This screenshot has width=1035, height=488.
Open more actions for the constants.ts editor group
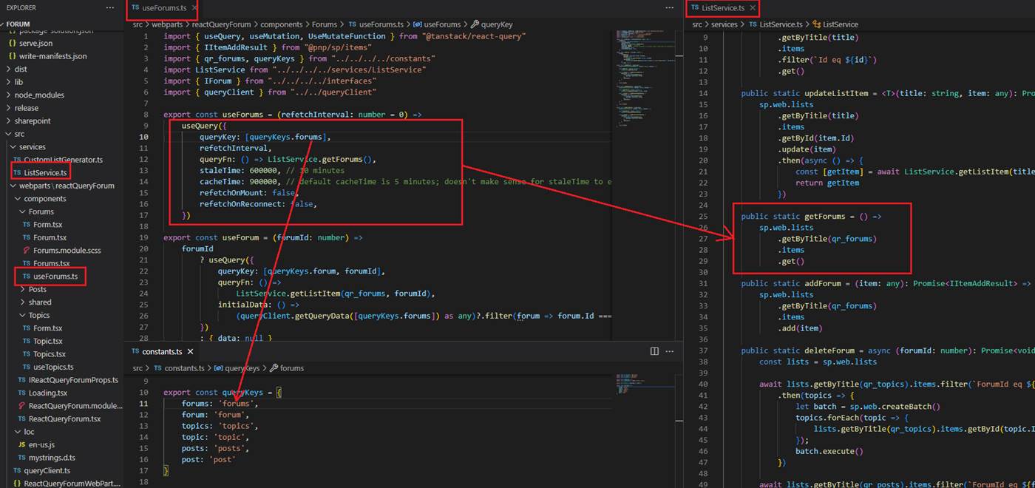pos(670,351)
